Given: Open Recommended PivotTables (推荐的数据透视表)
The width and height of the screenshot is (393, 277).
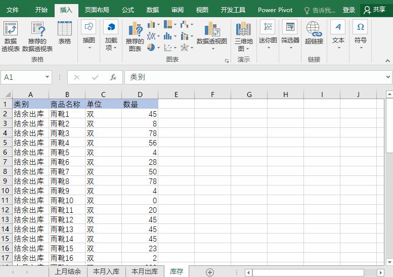Looking at the screenshot, I should coord(37,36).
